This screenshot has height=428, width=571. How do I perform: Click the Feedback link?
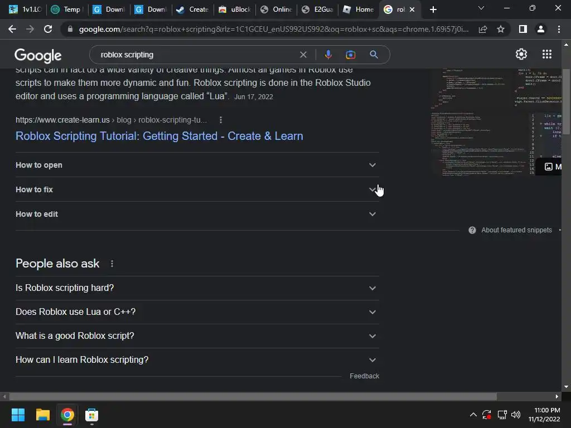(x=364, y=376)
